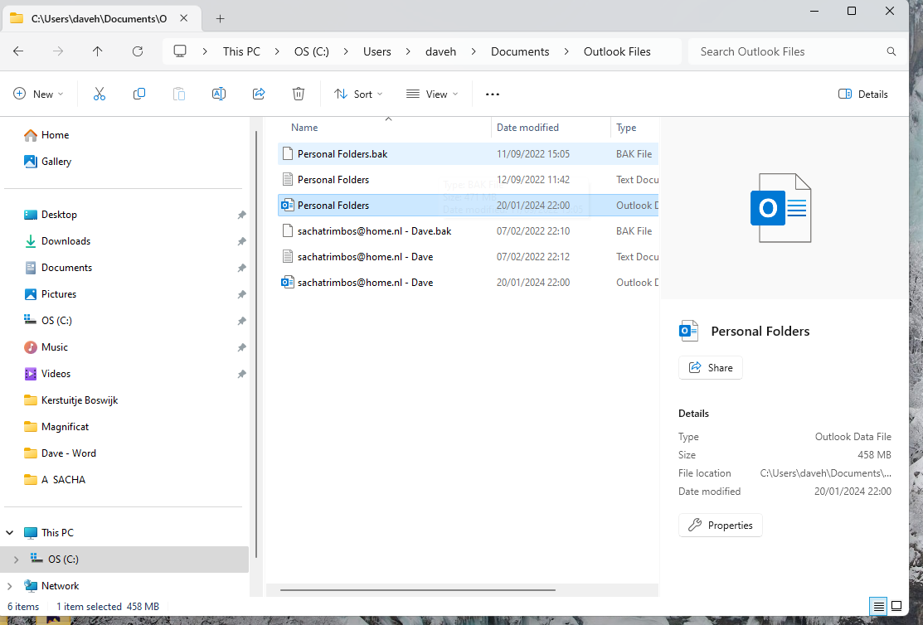Expand OS (C:) under This PC
The width and height of the screenshot is (923, 625).
point(17,559)
